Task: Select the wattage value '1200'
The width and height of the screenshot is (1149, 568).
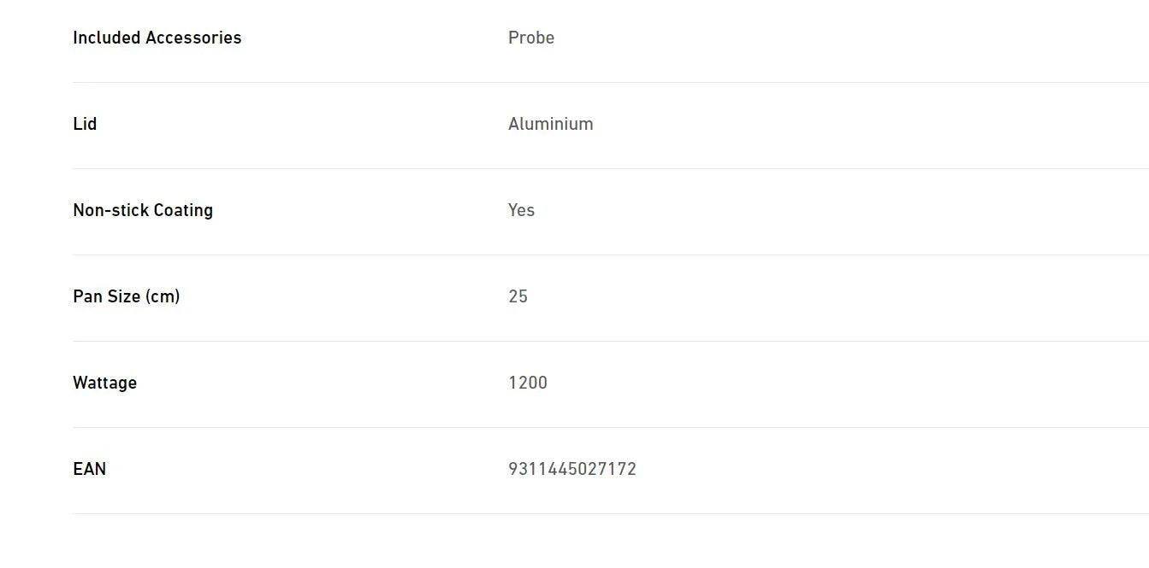Action: (x=528, y=383)
